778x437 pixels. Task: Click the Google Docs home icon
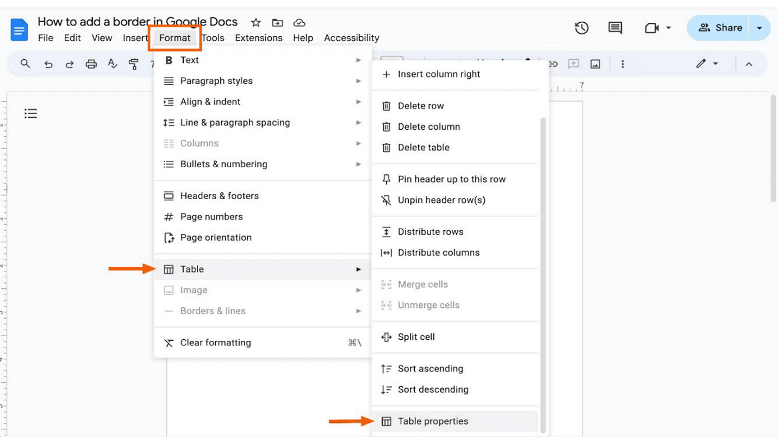19,29
